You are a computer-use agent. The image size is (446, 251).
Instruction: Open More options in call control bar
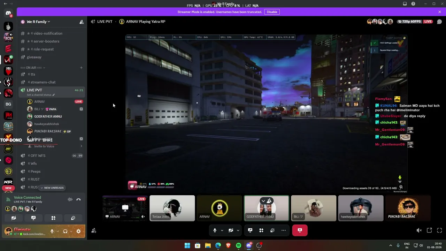(284, 230)
